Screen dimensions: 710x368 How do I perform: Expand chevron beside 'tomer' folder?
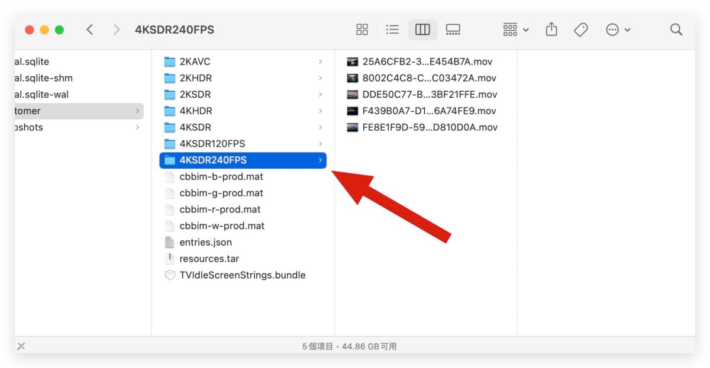(x=137, y=111)
